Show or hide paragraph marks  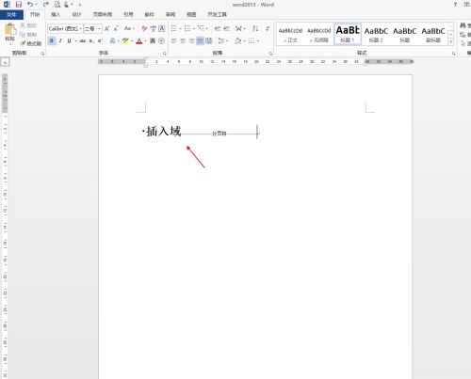[268, 29]
